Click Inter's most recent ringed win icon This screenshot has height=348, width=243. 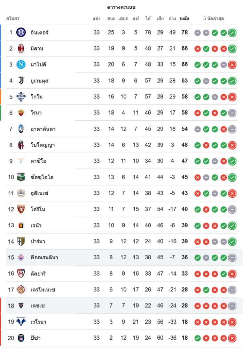(232, 33)
